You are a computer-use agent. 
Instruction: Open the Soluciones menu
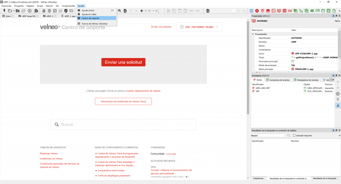[x=7, y=6]
